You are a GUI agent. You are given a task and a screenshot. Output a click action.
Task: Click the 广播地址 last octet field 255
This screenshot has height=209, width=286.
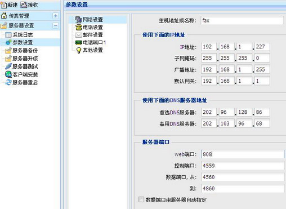(262, 69)
